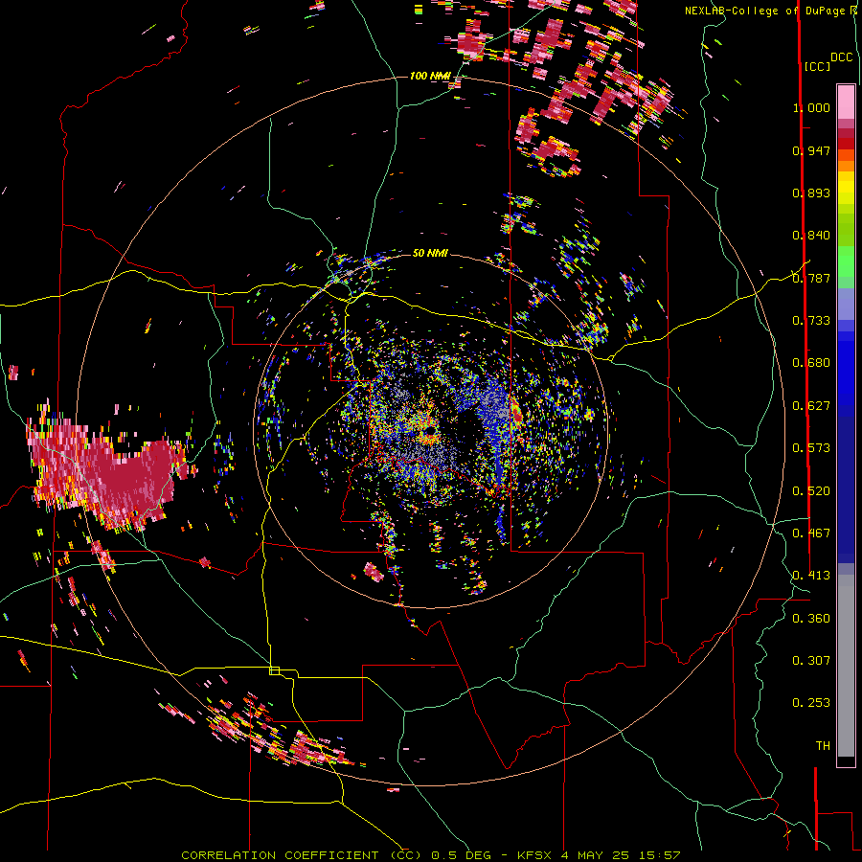Click the [CC] legend unit label
Image resolution: width=862 pixels, height=862 pixels.
coord(817,66)
